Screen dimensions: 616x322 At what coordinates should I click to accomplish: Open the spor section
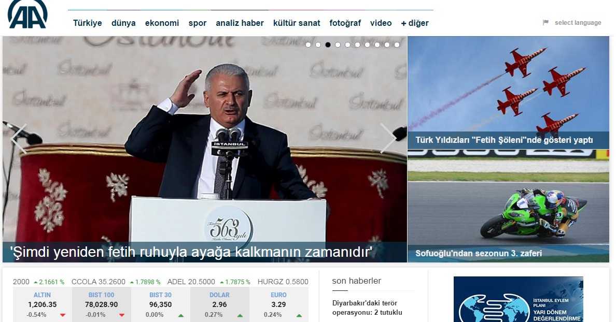coord(197,23)
